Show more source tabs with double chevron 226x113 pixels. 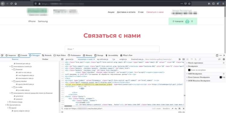(x=180, y=59)
